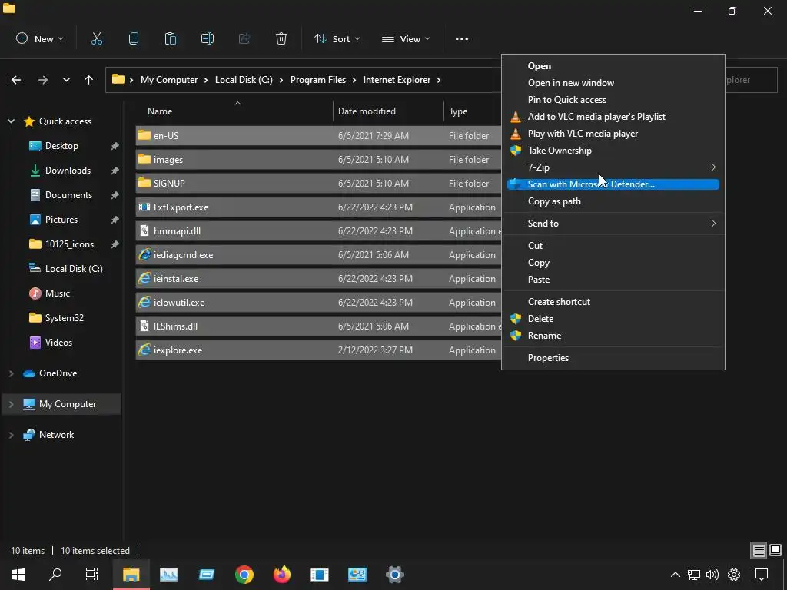Show hidden tray icons chevron
The height and width of the screenshot is (590, 787).
click(x=676, y=575)
